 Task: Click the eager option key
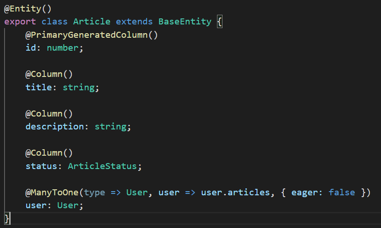click(x=305, y=193)
